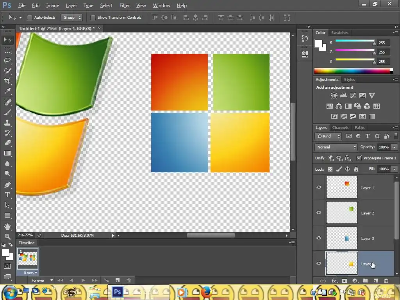Screen dimensions: 400x300
Task: Choose the Clone Stamp tool
Action: tap(7, 122)
